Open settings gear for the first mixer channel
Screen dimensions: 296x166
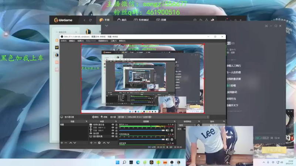tap(172, 130)
